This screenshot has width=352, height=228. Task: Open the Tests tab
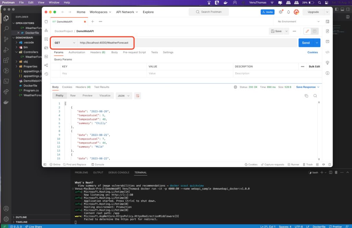click(154, 52)
